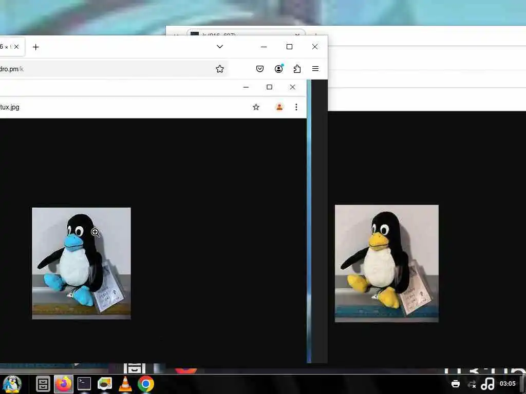Launch VLC media player from taskbar
This screenshot has width=526, height=394.
[x=125, y=384]
